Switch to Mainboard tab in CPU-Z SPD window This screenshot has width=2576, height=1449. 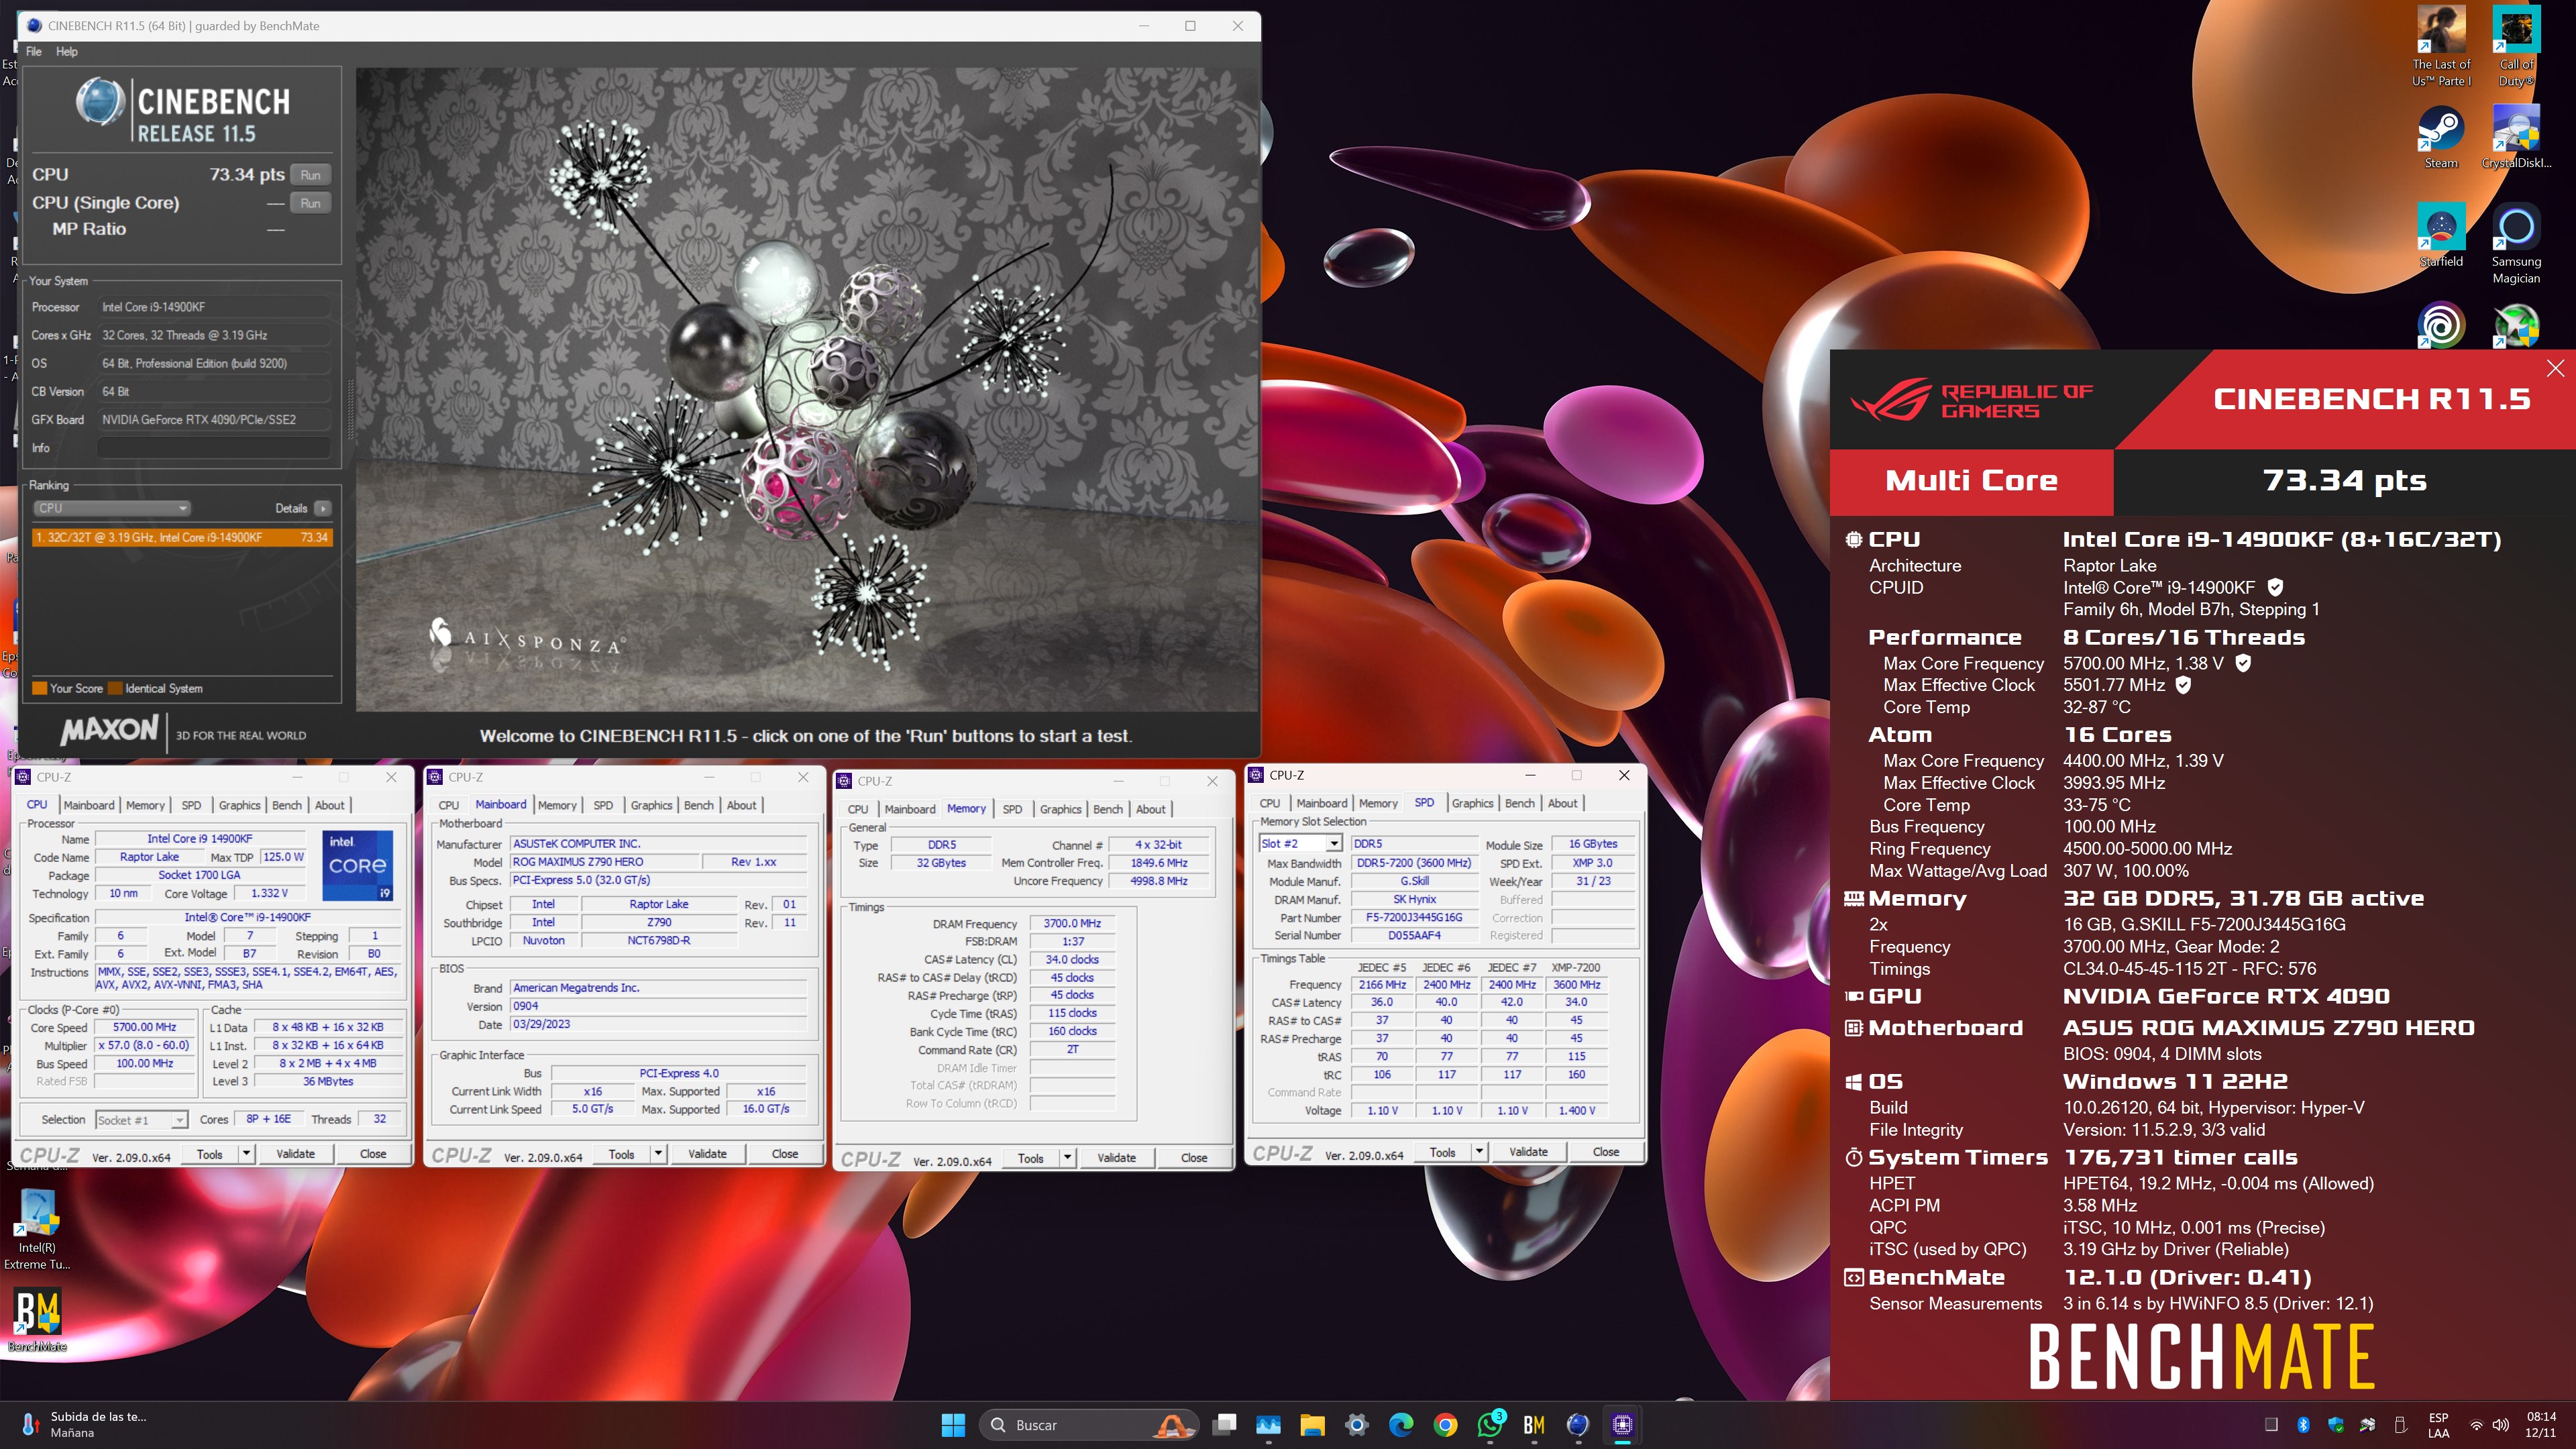[x=1321, y=803]
